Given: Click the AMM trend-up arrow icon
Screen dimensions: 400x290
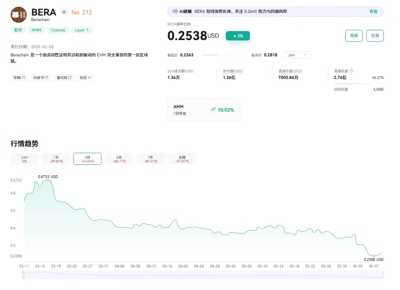Looking at the screenshot, I should point(213,110).
